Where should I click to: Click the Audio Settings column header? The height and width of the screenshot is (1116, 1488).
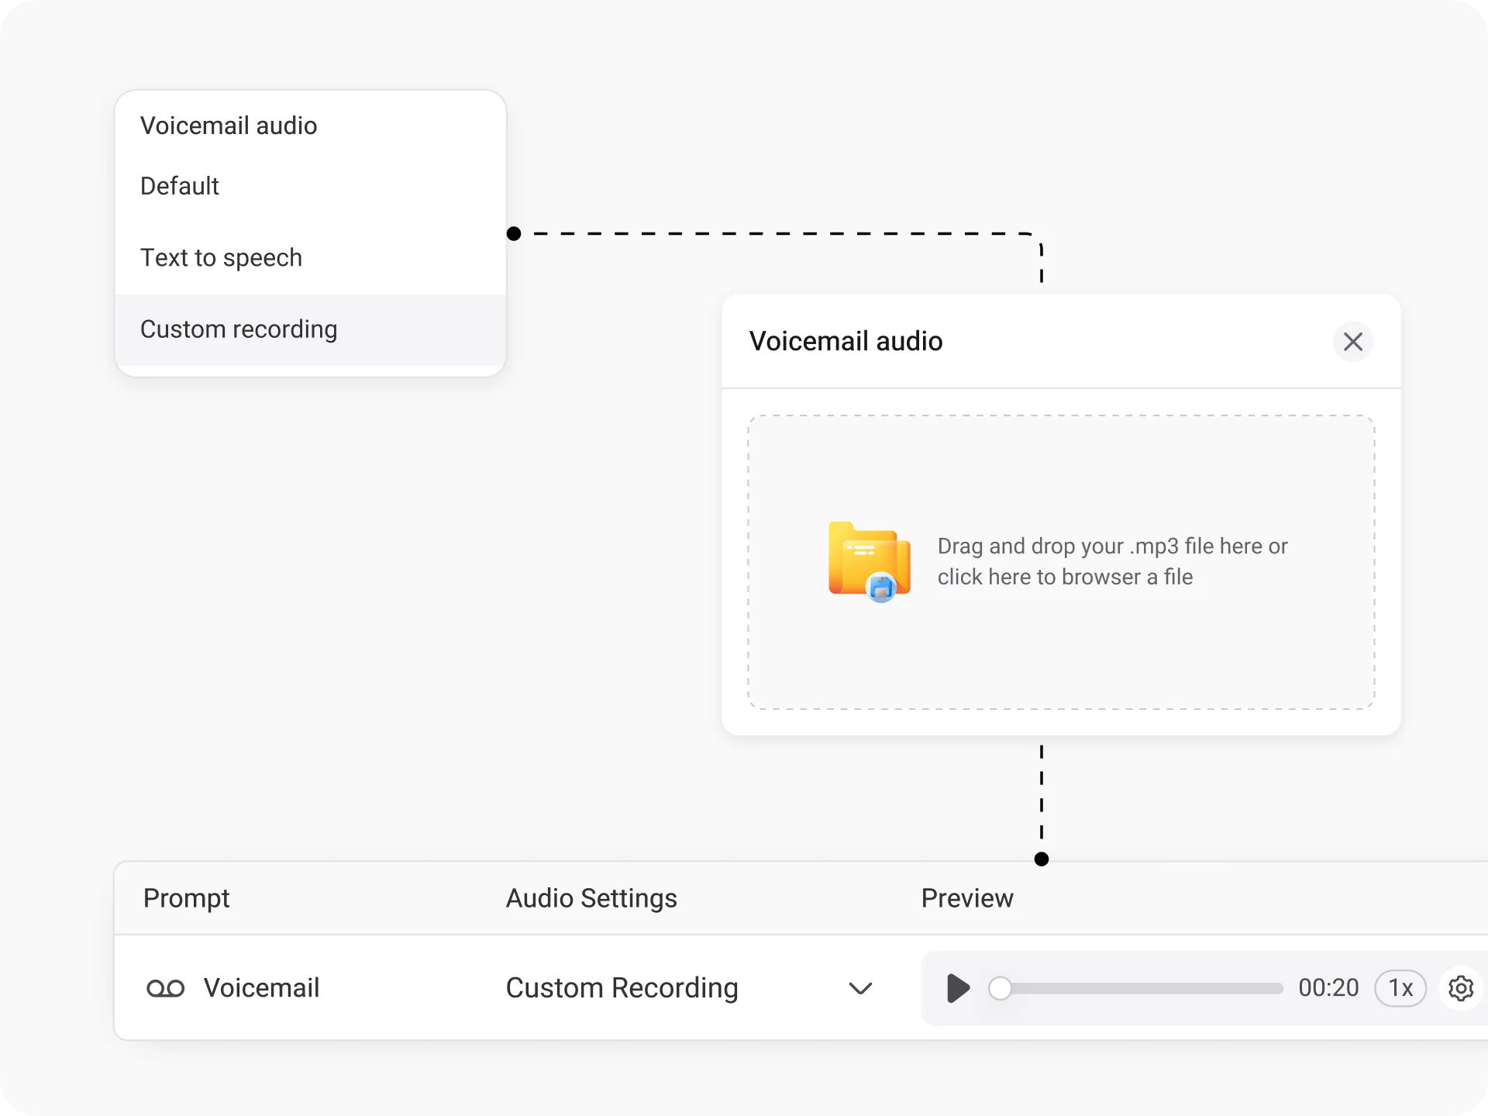pos(591,898)
